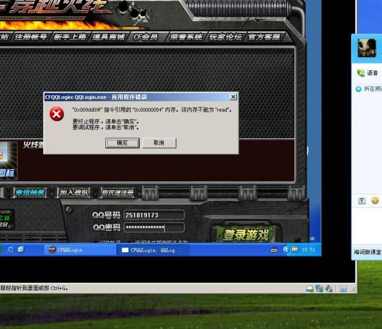
Task: Click the VM message log icon
Action: (343, 289)
